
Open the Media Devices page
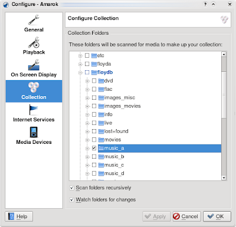tap(34, 136)
